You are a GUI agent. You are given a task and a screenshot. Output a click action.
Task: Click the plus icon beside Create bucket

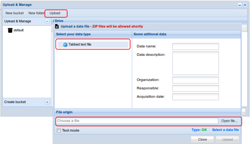pos(47,102)
